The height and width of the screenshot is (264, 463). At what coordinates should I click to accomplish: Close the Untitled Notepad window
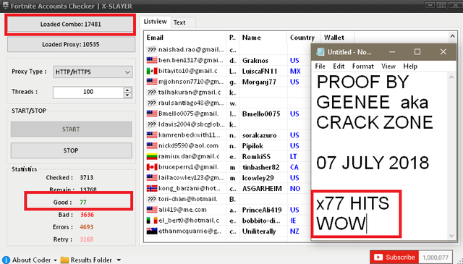coord(443,52)
